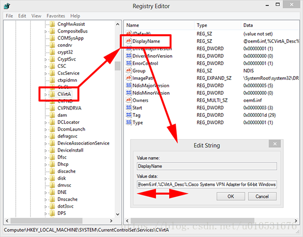303x237 pixels.
Task: Click the ErrorControl DWORD value icon
Action: (128, 63)
